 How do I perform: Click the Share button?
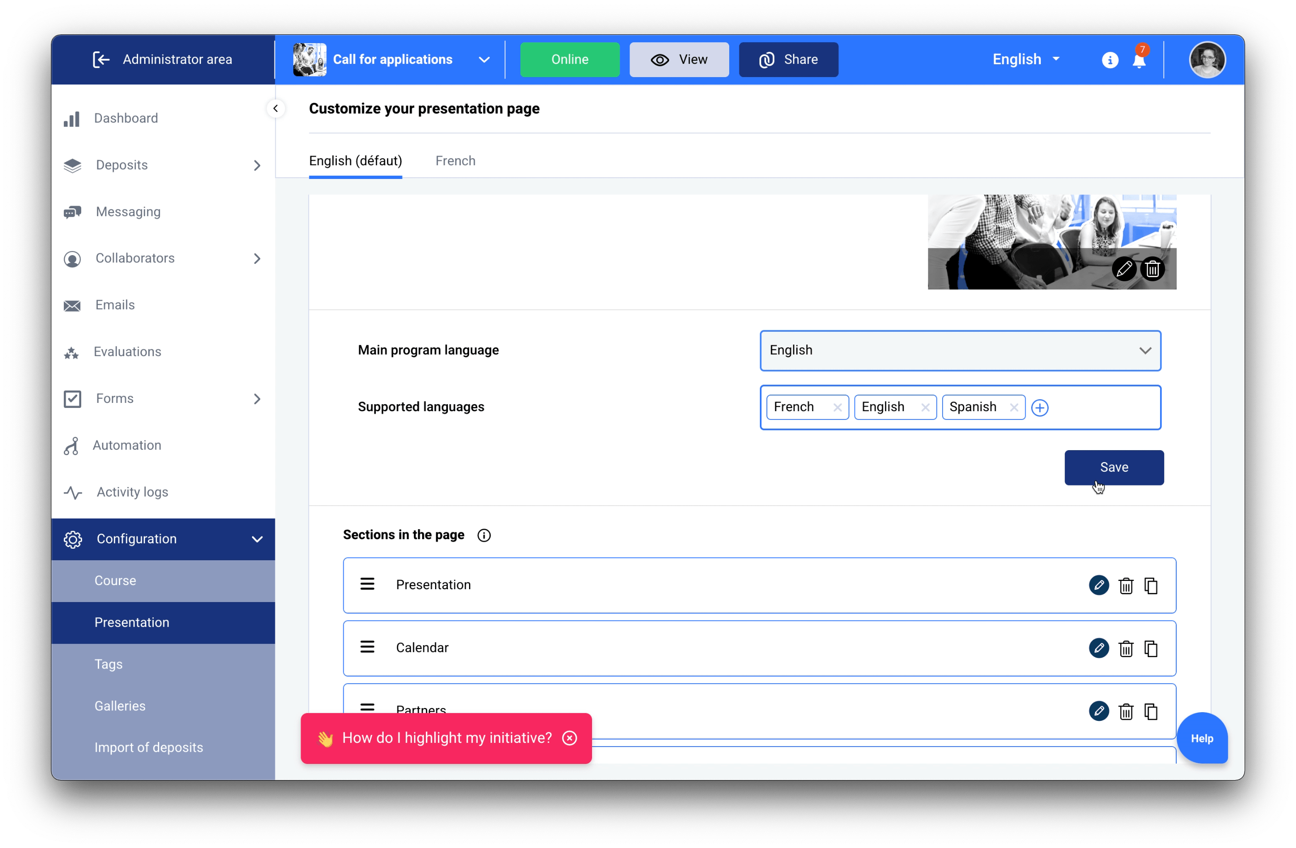(788, 59)
